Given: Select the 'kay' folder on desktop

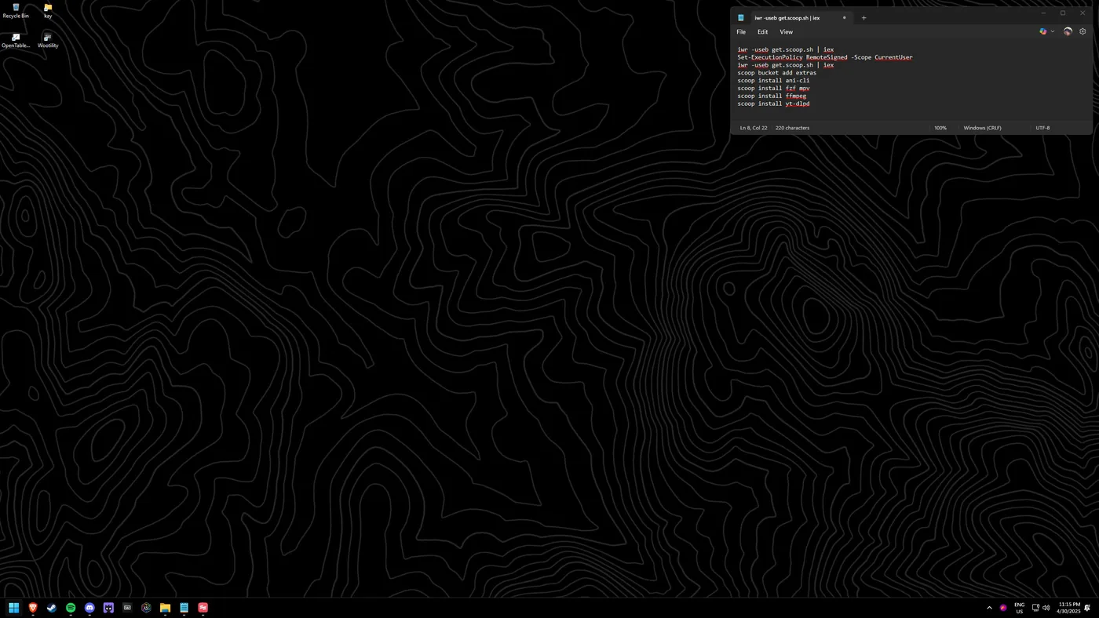Looking at the screenshot, I should click(x=48, y=11).
